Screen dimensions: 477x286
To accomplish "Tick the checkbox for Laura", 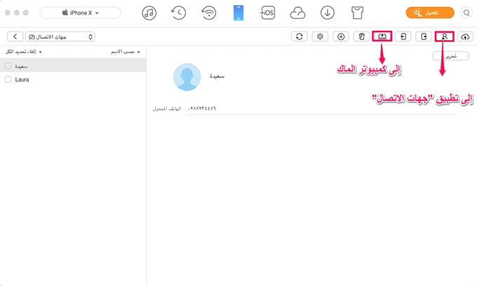I will click(x=8, y=79).
